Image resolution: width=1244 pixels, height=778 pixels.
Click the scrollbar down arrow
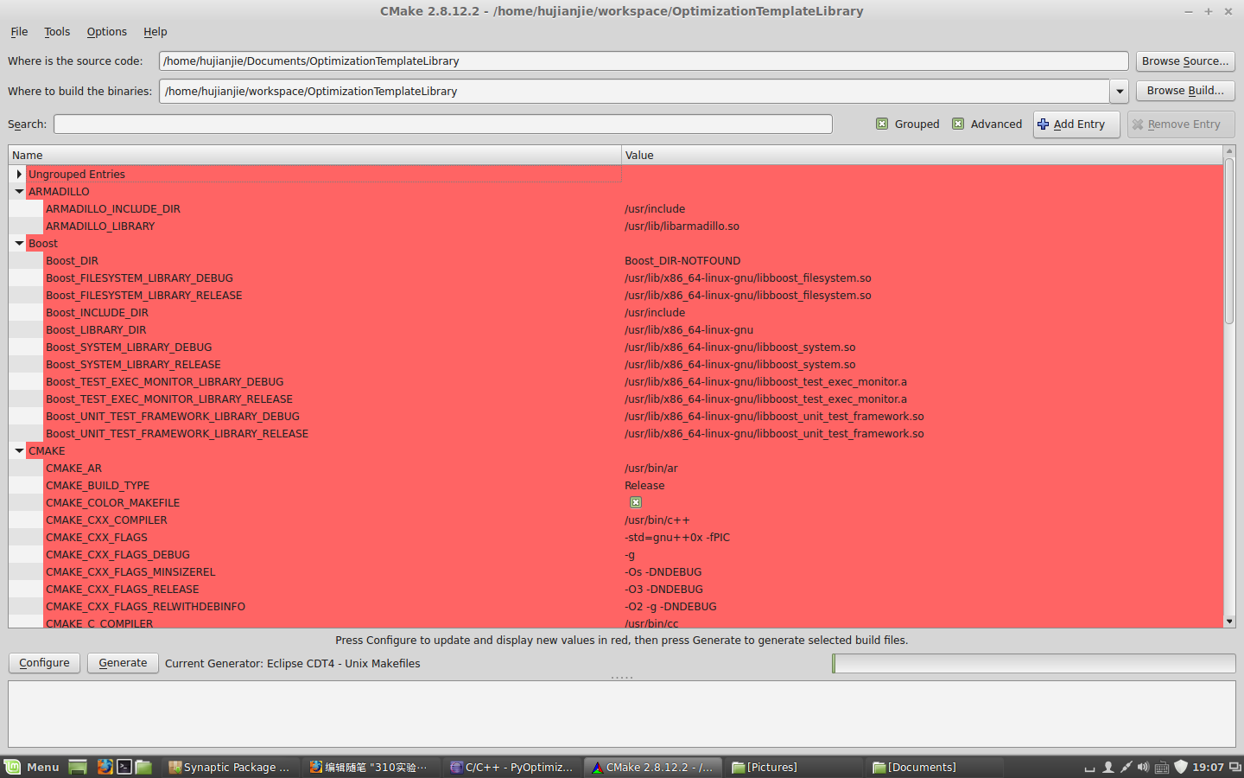coord(1229,621)
